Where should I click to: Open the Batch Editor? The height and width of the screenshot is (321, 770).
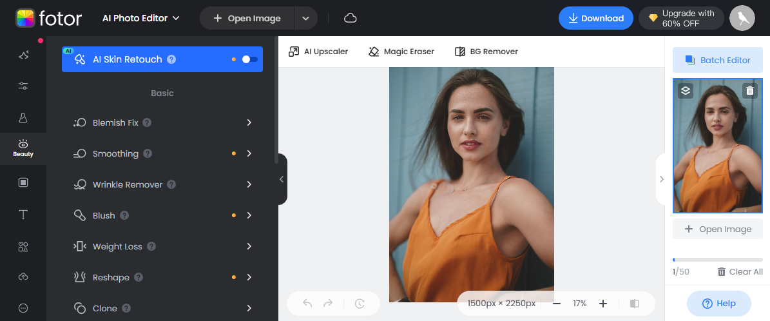click(x=717, y=60)
